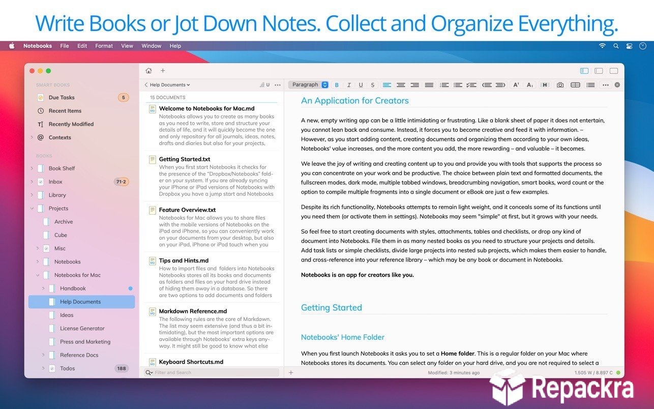Viewport: 654px width, 409px height.
Task: Align text left
Action: pos(387,85)
